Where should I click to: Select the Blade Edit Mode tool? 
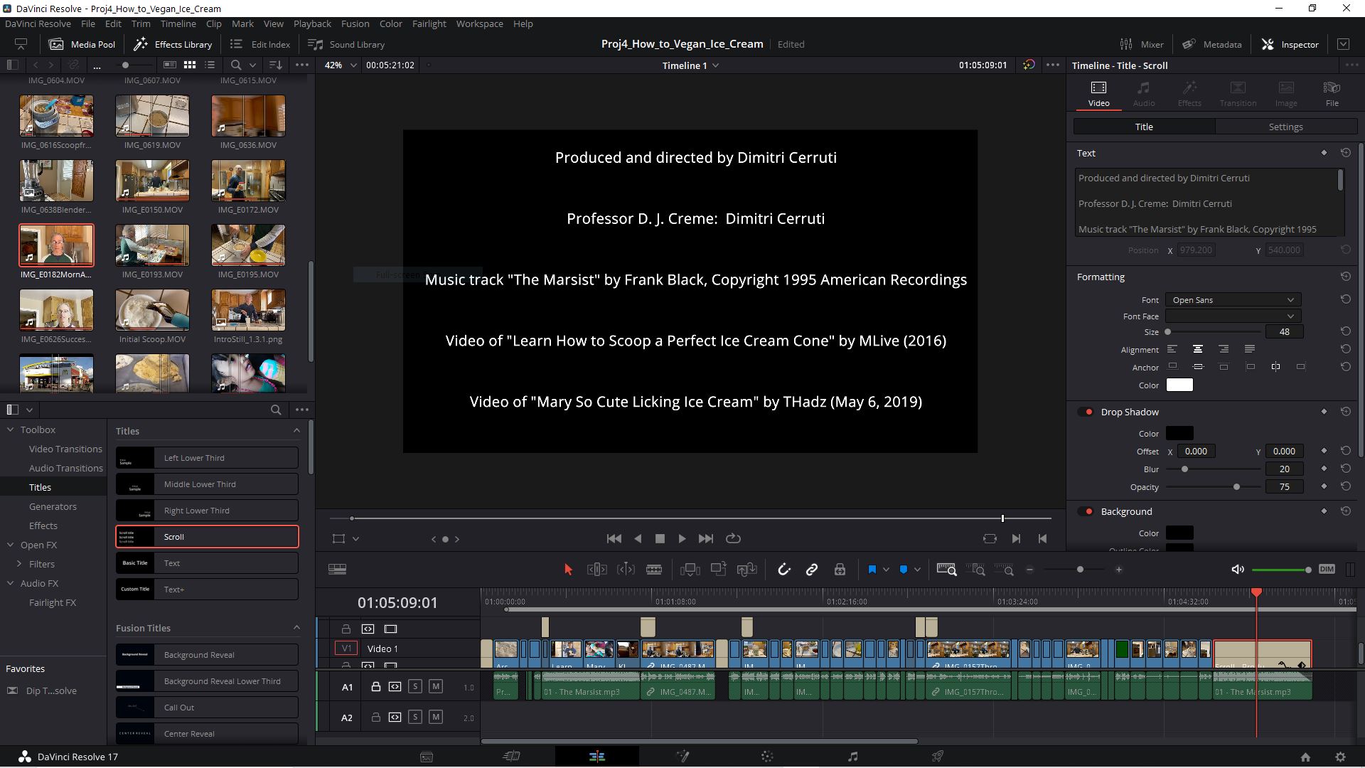tap(654, 570)
